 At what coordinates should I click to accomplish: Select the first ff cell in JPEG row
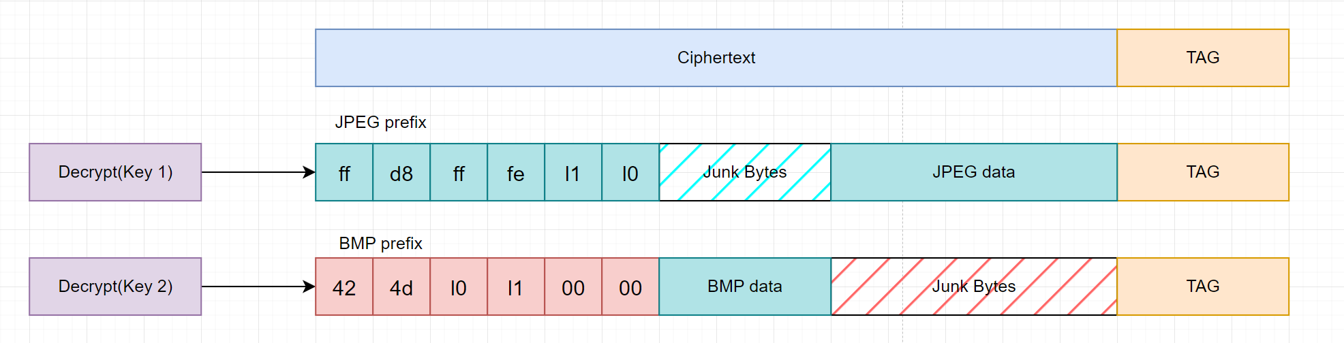point(344,173)
